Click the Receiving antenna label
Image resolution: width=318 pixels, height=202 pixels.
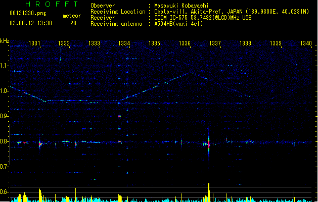pos(116,24)
